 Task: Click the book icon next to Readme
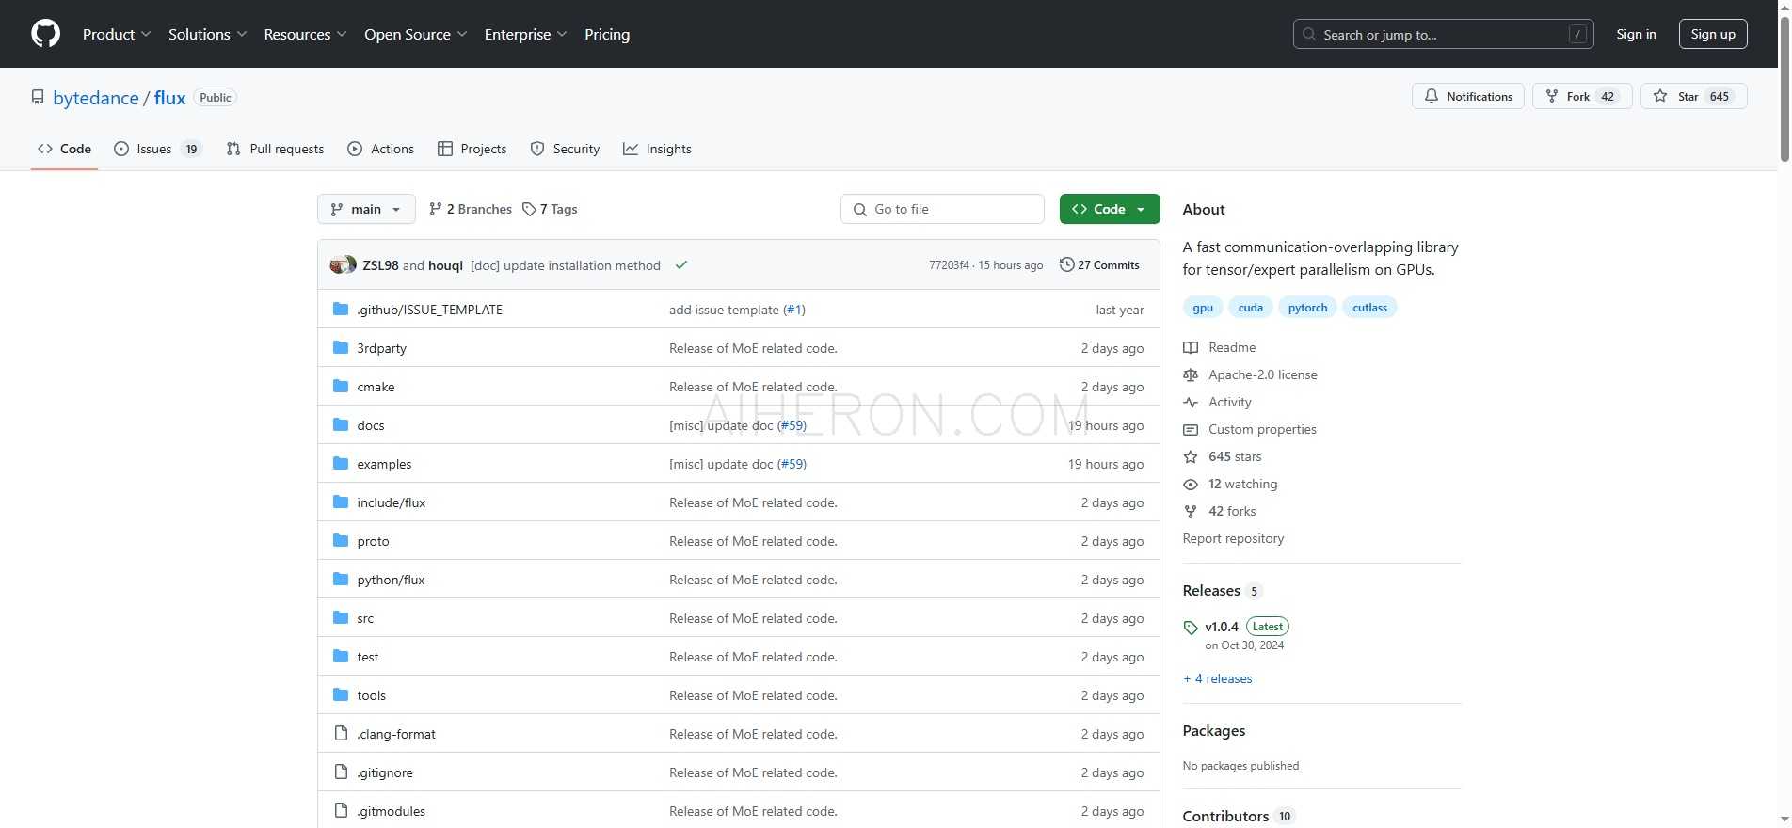pyautogui.click(x=1191, y=347)
